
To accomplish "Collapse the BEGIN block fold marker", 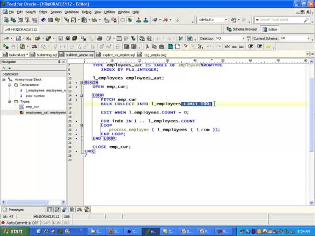I will tap(81, 83).
